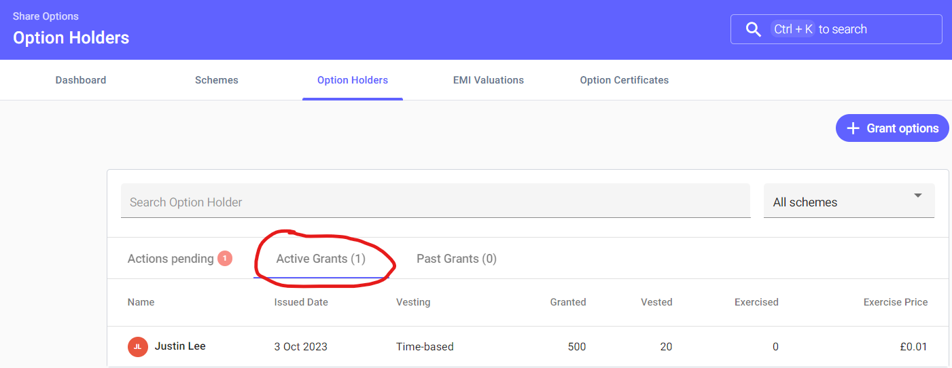Switch to the Dashboard tab

tap(81, 80)
